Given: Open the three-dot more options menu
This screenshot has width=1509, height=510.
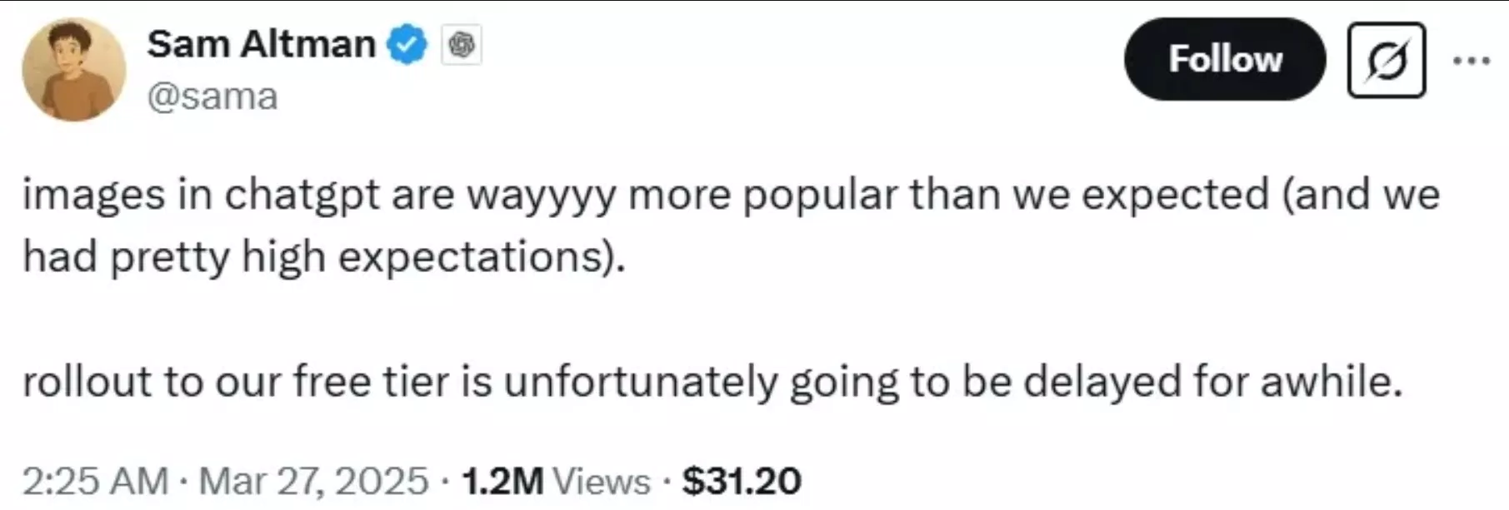Looking at the screenshot, I should point(1472,60).
